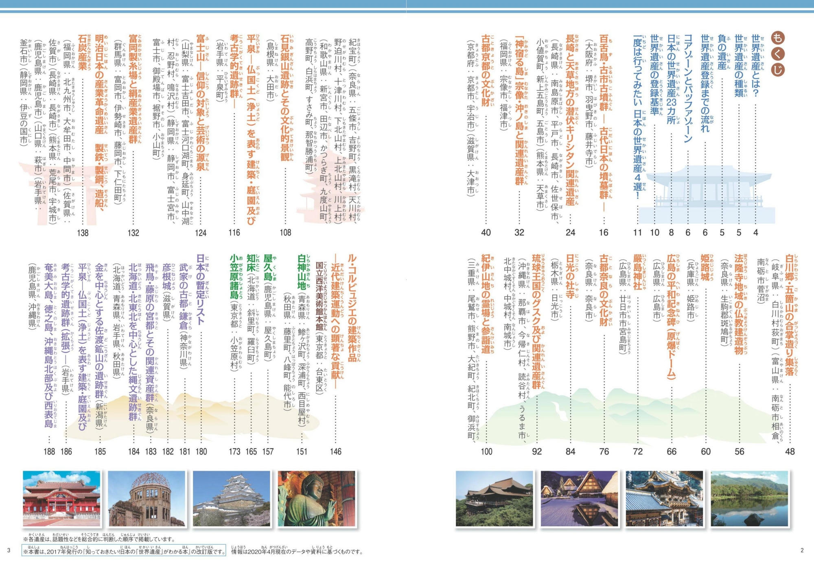
Task: Open the Atomic Bomb Dome photo
Action: (x=147, y=499)
